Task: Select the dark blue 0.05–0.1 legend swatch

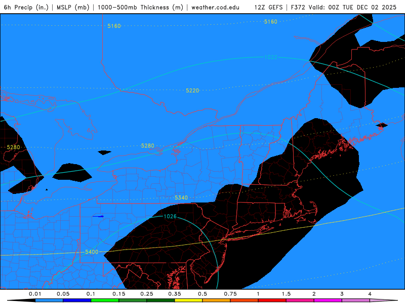Action: pos(77,300)
